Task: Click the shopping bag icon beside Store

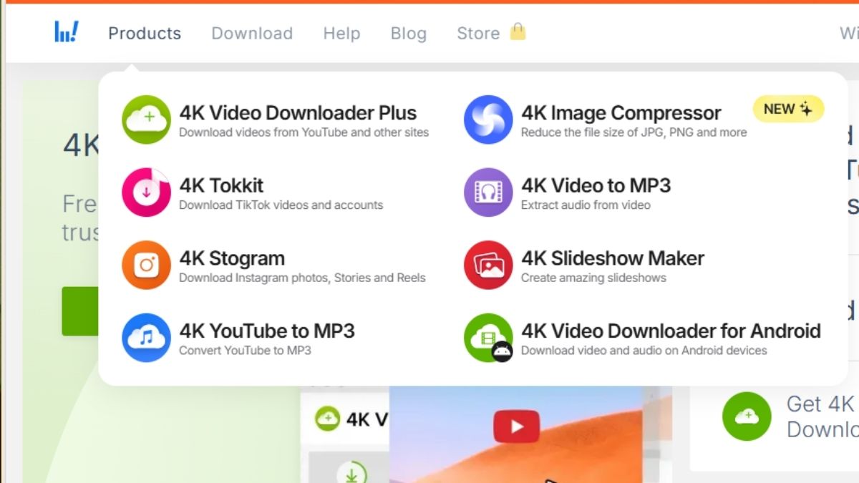Action: (518, 31)
